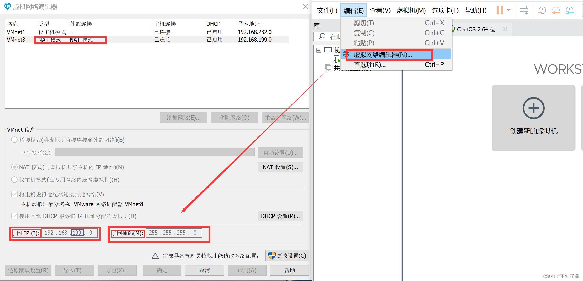
Task: Select the VMnet8 network row
Action: coord(147,40)
